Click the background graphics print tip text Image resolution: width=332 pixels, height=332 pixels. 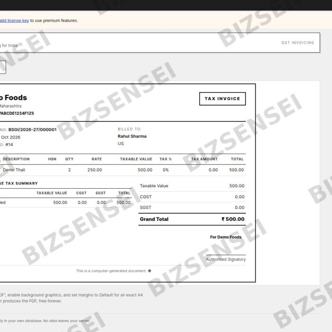click(x=71, y=295)
